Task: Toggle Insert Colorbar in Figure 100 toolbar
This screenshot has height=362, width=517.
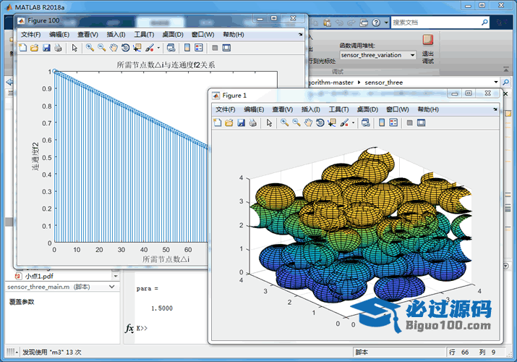Action: [186, 48]
